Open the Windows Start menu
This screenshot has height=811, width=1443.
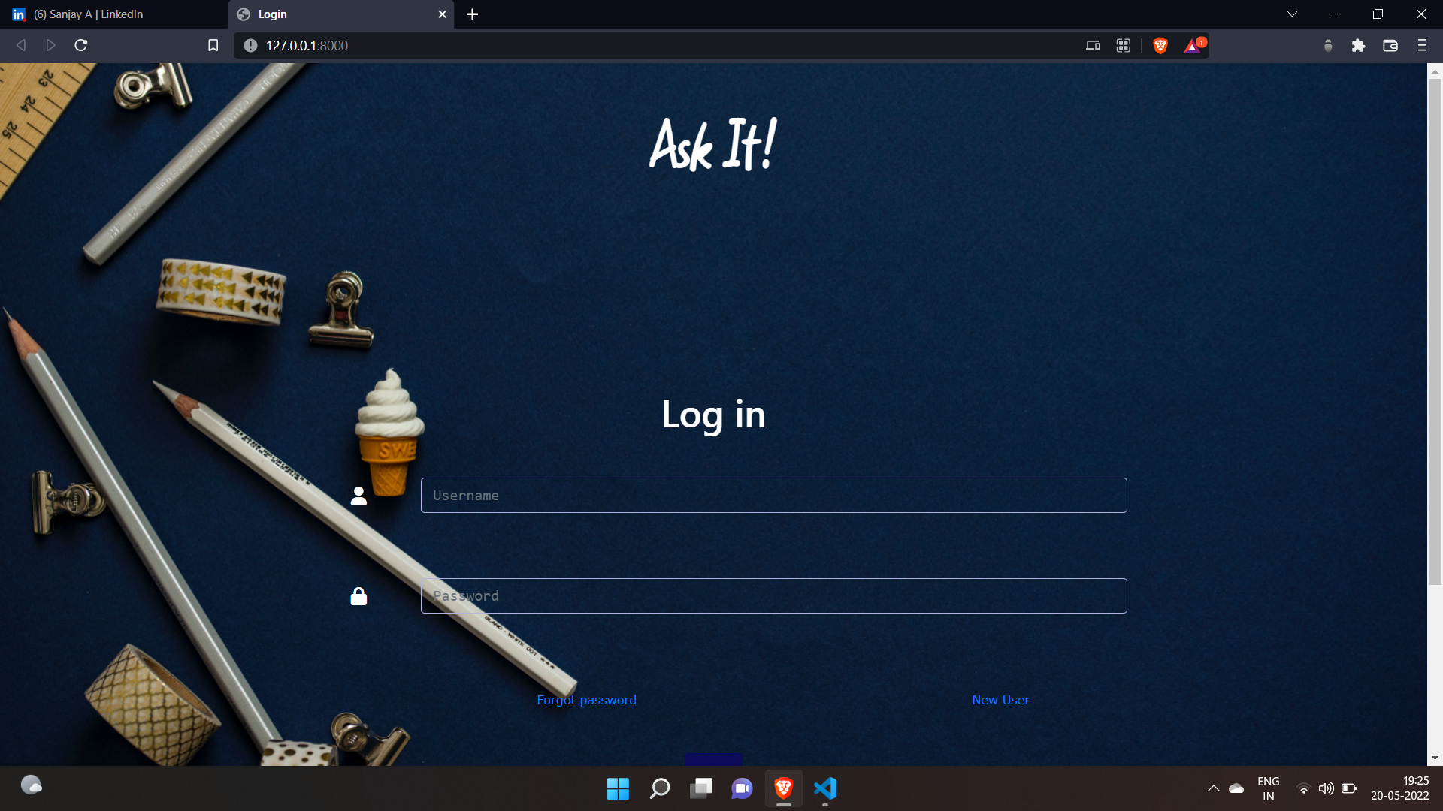coord(618,788)
